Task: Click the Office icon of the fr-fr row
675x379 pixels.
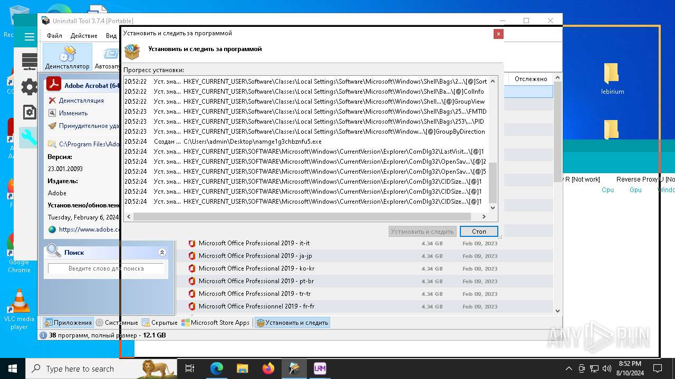Action: 192,306
